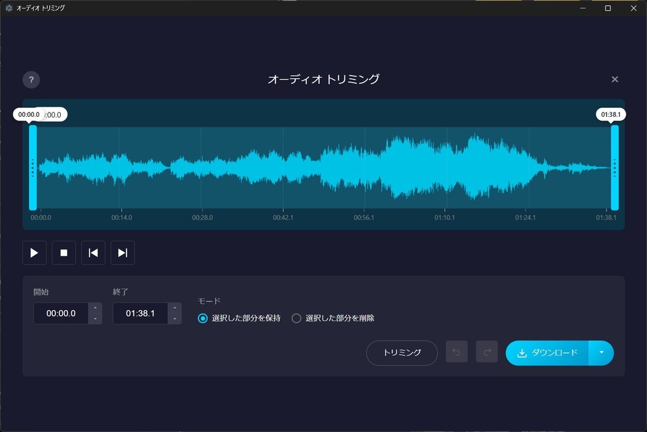Undo the last trim action
Screen dimensions: 647x432
coord(457,352)
